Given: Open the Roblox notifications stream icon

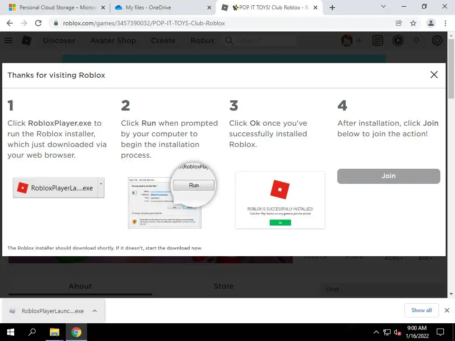Looking at the screenshot, I should click(378, 40).
